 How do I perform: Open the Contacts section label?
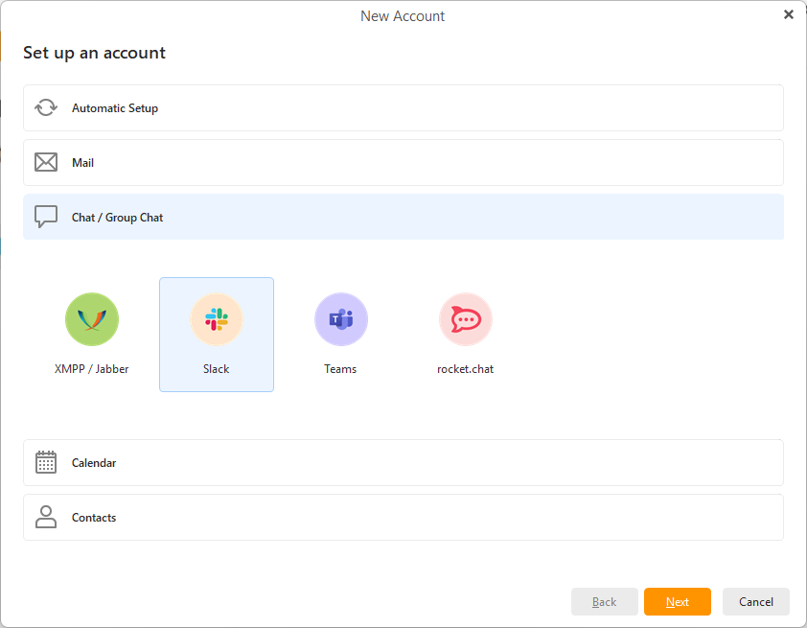pyautogui.click(x=94, y=518)
